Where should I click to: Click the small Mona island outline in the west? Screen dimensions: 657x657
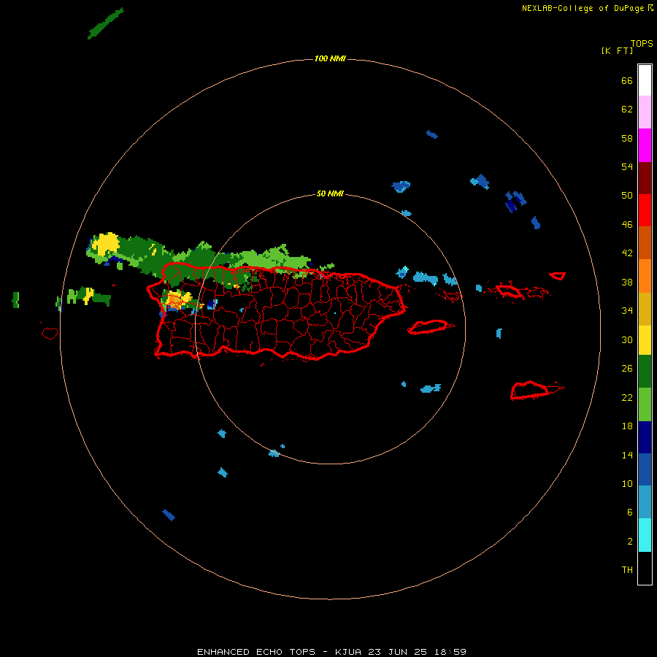pos(50,333)
